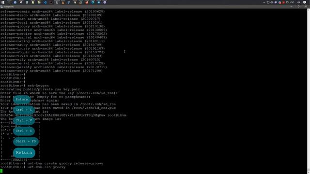The image size is (310, 174).
Task: Click the '[SHA256]' randomart footer line
Action: 20,159
